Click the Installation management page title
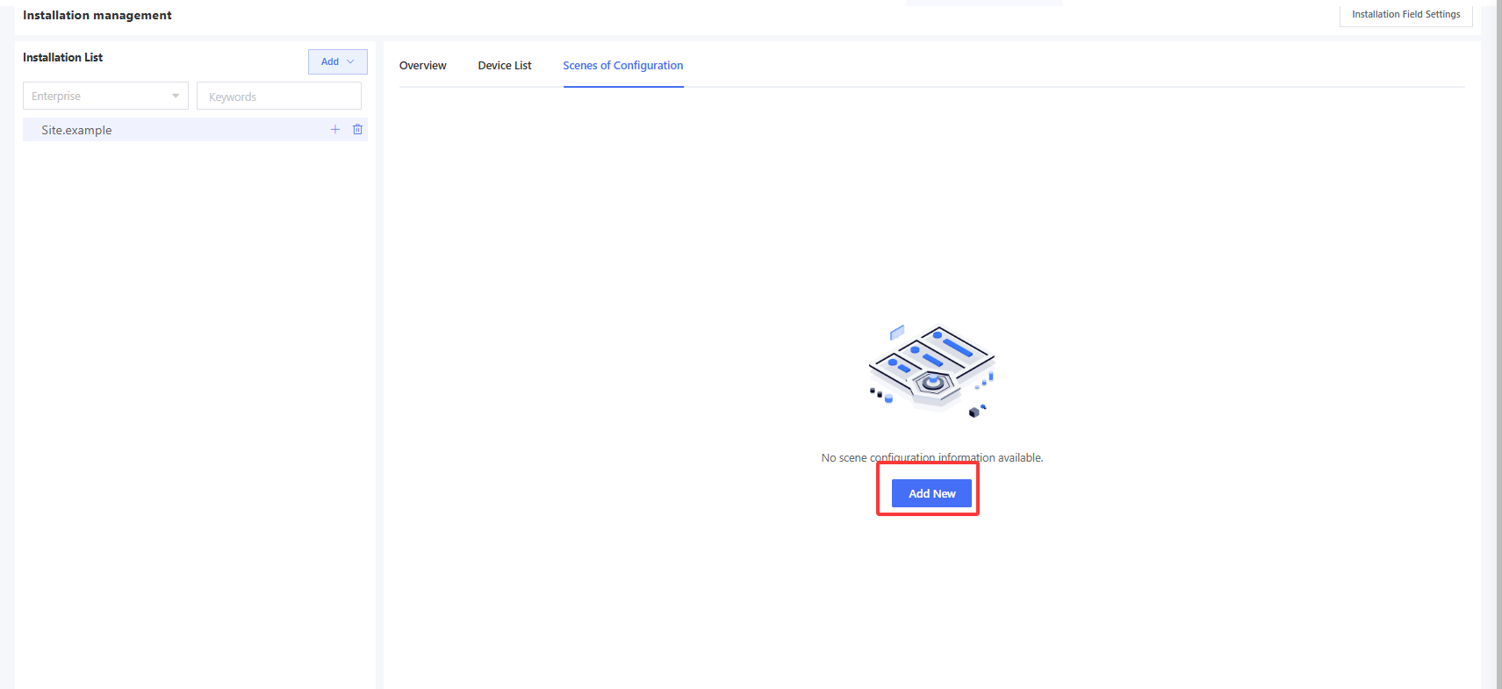The image size is (1502, 689). 97,15
